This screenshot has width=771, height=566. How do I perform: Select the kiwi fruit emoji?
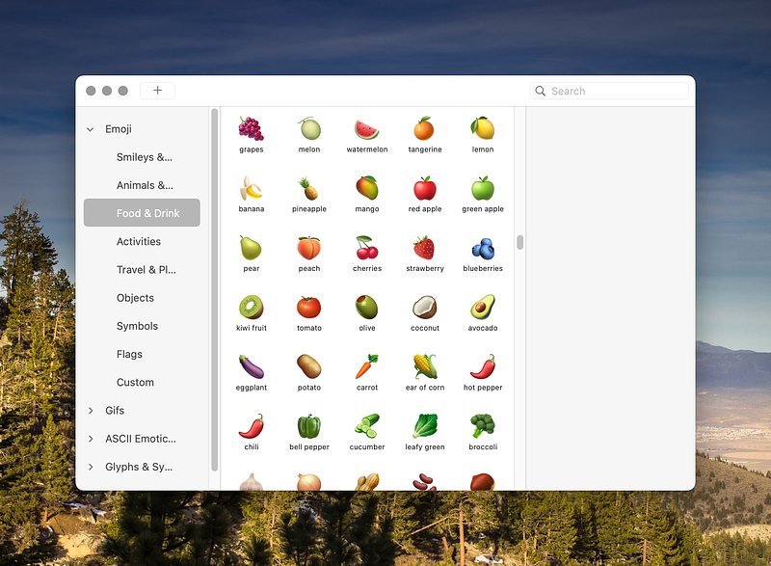(252, 308)
